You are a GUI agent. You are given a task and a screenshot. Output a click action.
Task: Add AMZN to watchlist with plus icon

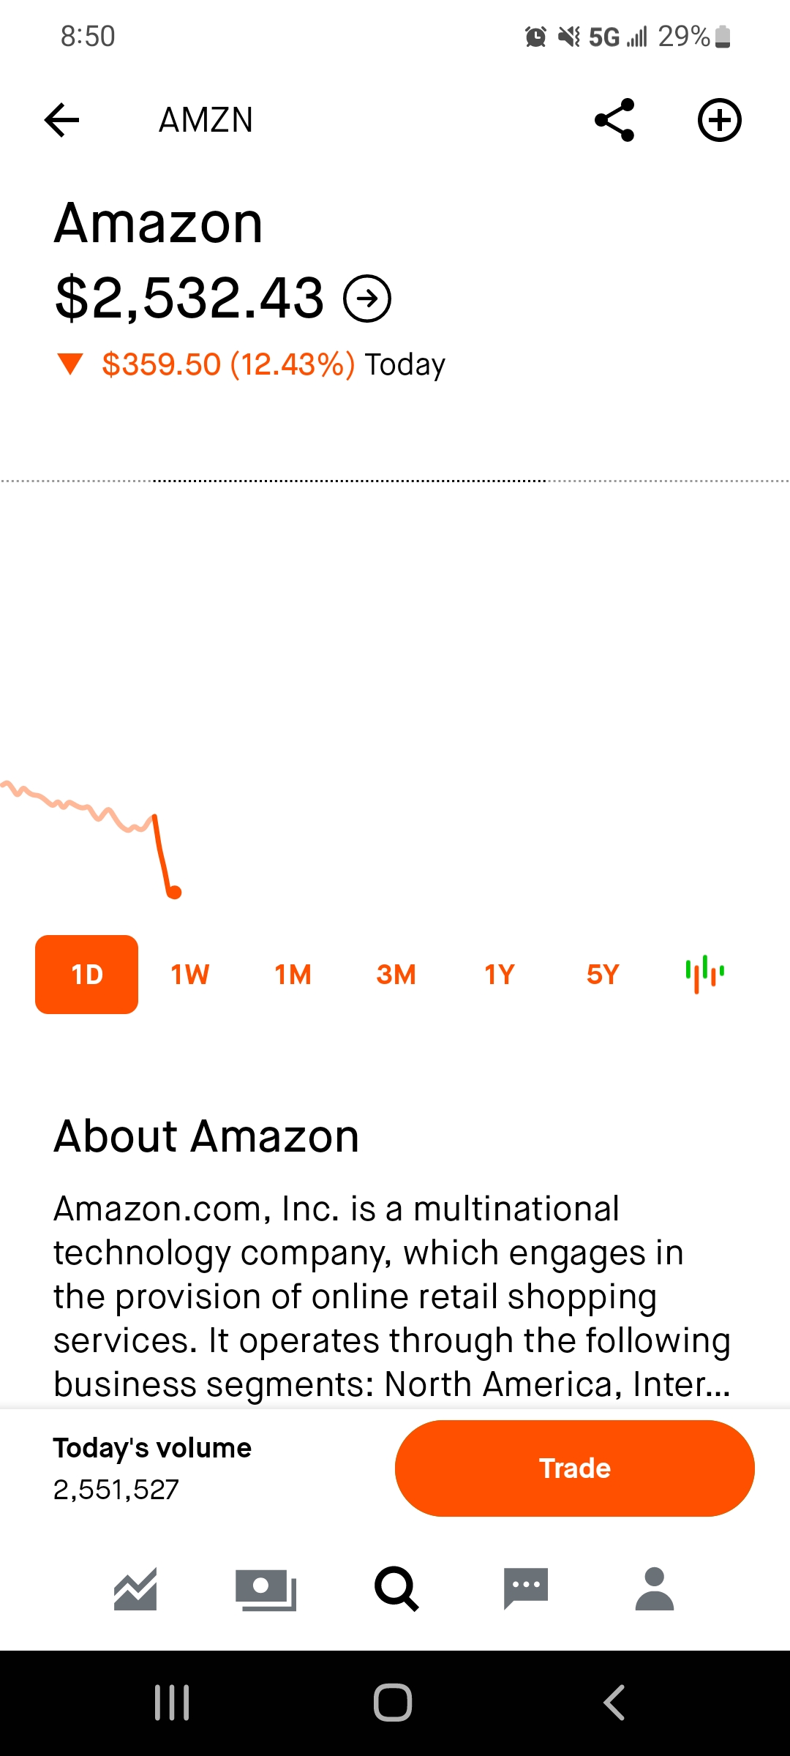pyautogui.click(x=719, y=120)
